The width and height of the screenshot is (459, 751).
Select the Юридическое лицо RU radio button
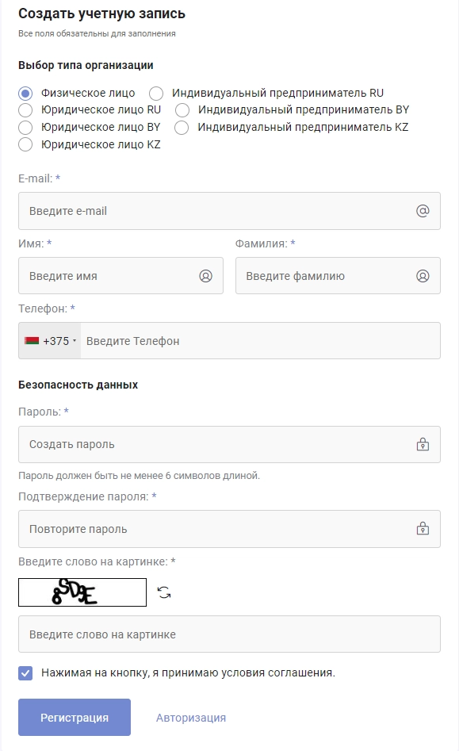[25, 110]
